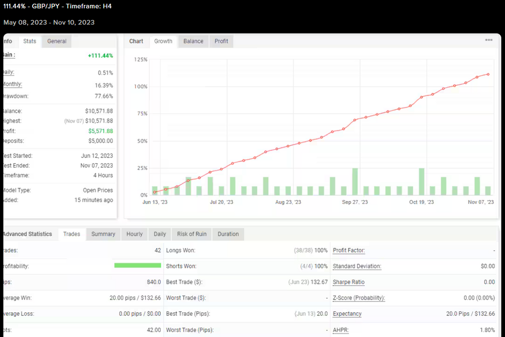Switch to the Risk of Ruin tab
The width and height of the screenshot is (505, 337).
(x=192, y=234)
